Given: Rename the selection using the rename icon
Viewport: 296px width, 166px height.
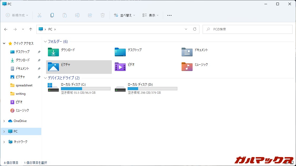Looking at the screenshot, I should pyautogui.click(x=77, y=15).
